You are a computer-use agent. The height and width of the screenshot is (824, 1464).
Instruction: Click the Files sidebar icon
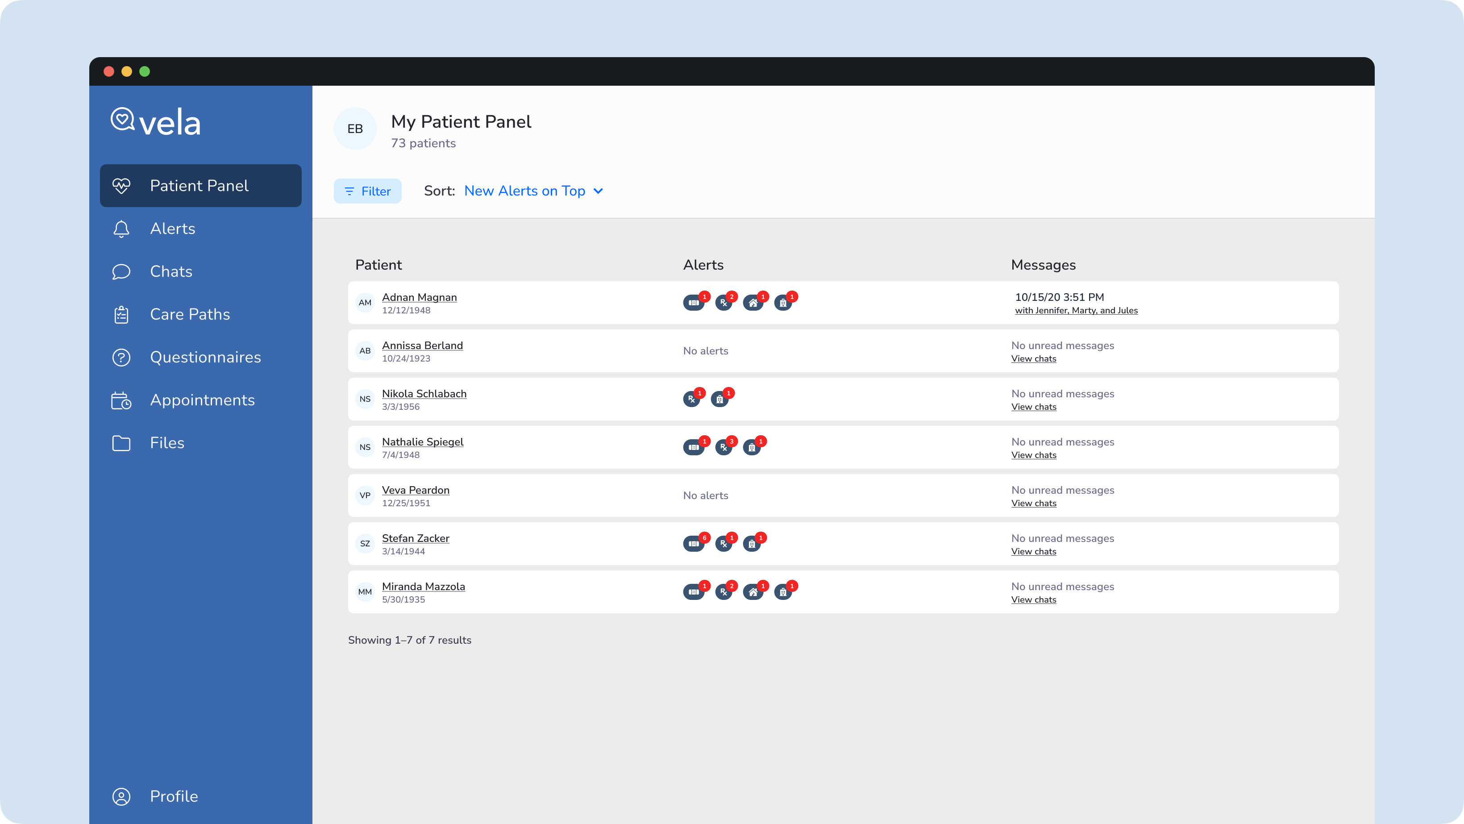point(121,443)
